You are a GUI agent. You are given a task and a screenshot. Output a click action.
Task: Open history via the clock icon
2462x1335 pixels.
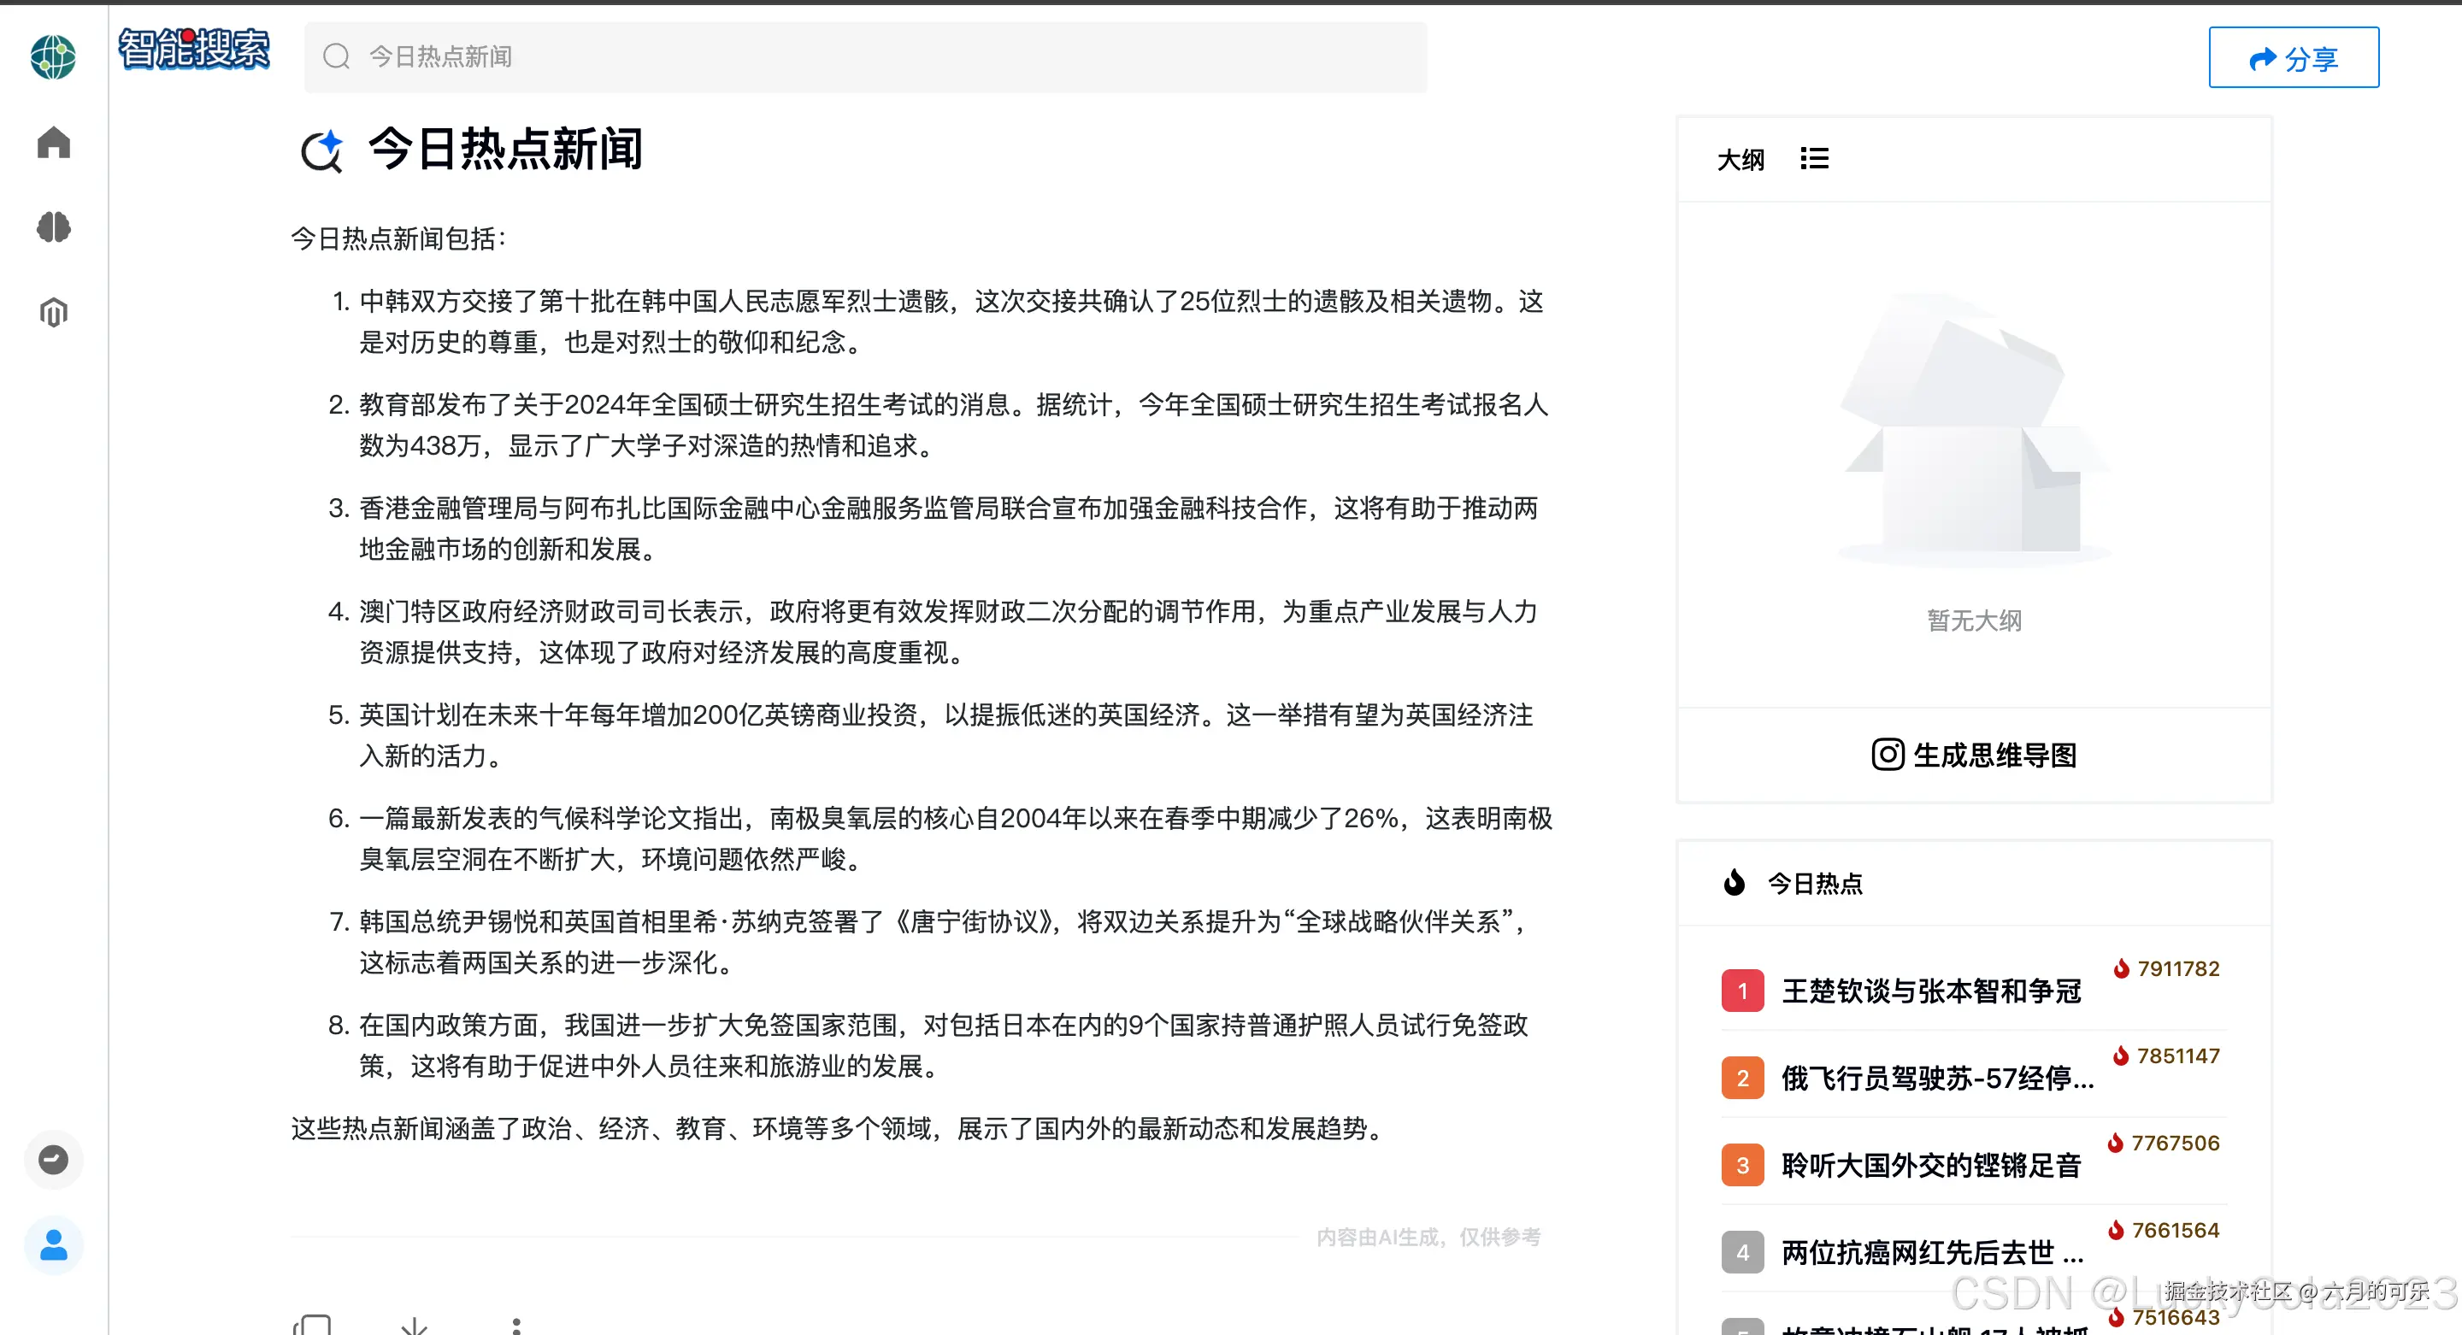click(52, 1160)
